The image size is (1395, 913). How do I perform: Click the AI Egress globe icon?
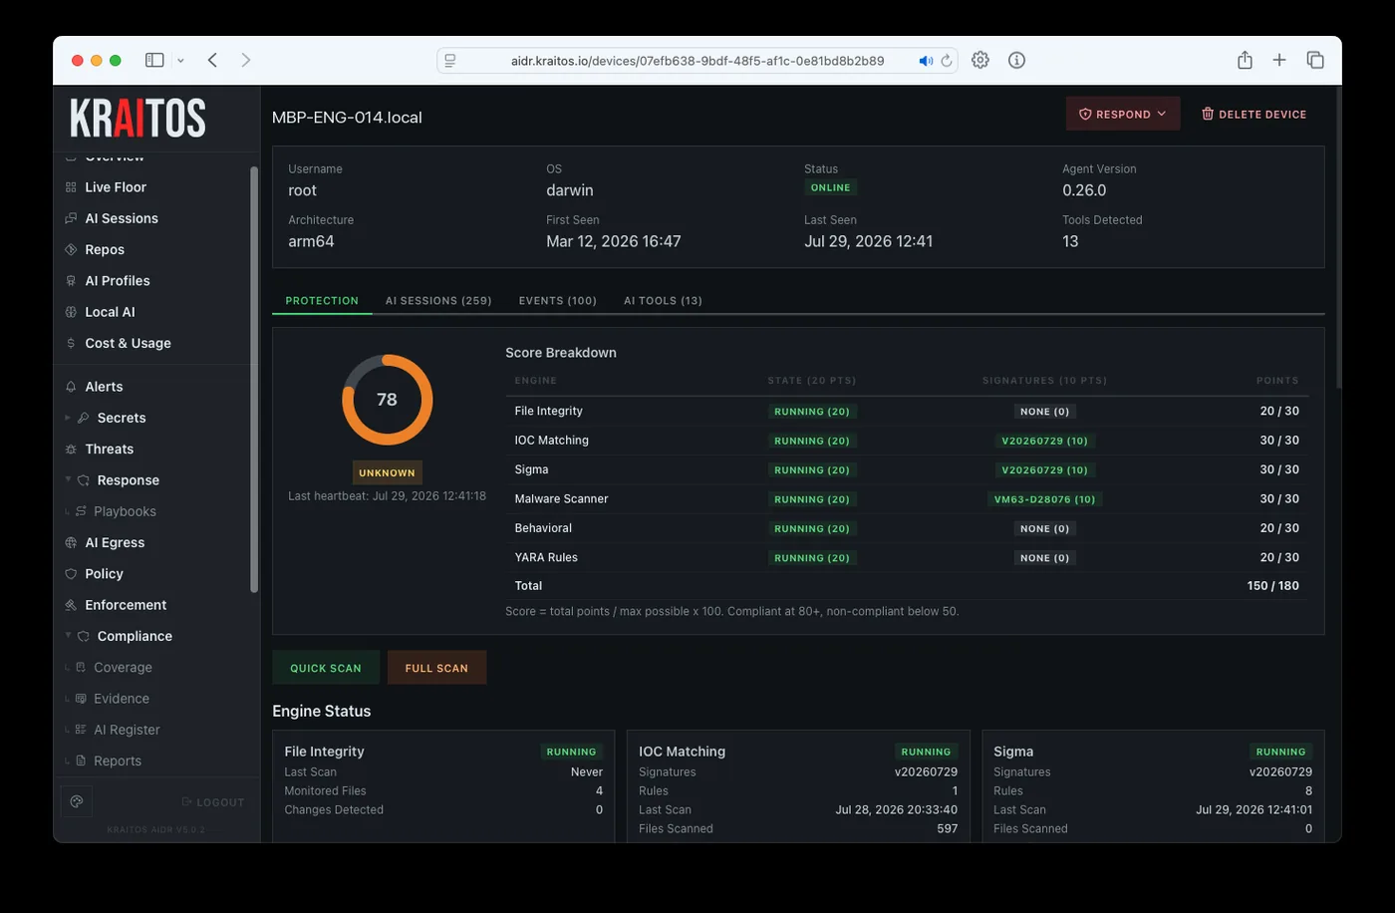click(x=71, y=543)
